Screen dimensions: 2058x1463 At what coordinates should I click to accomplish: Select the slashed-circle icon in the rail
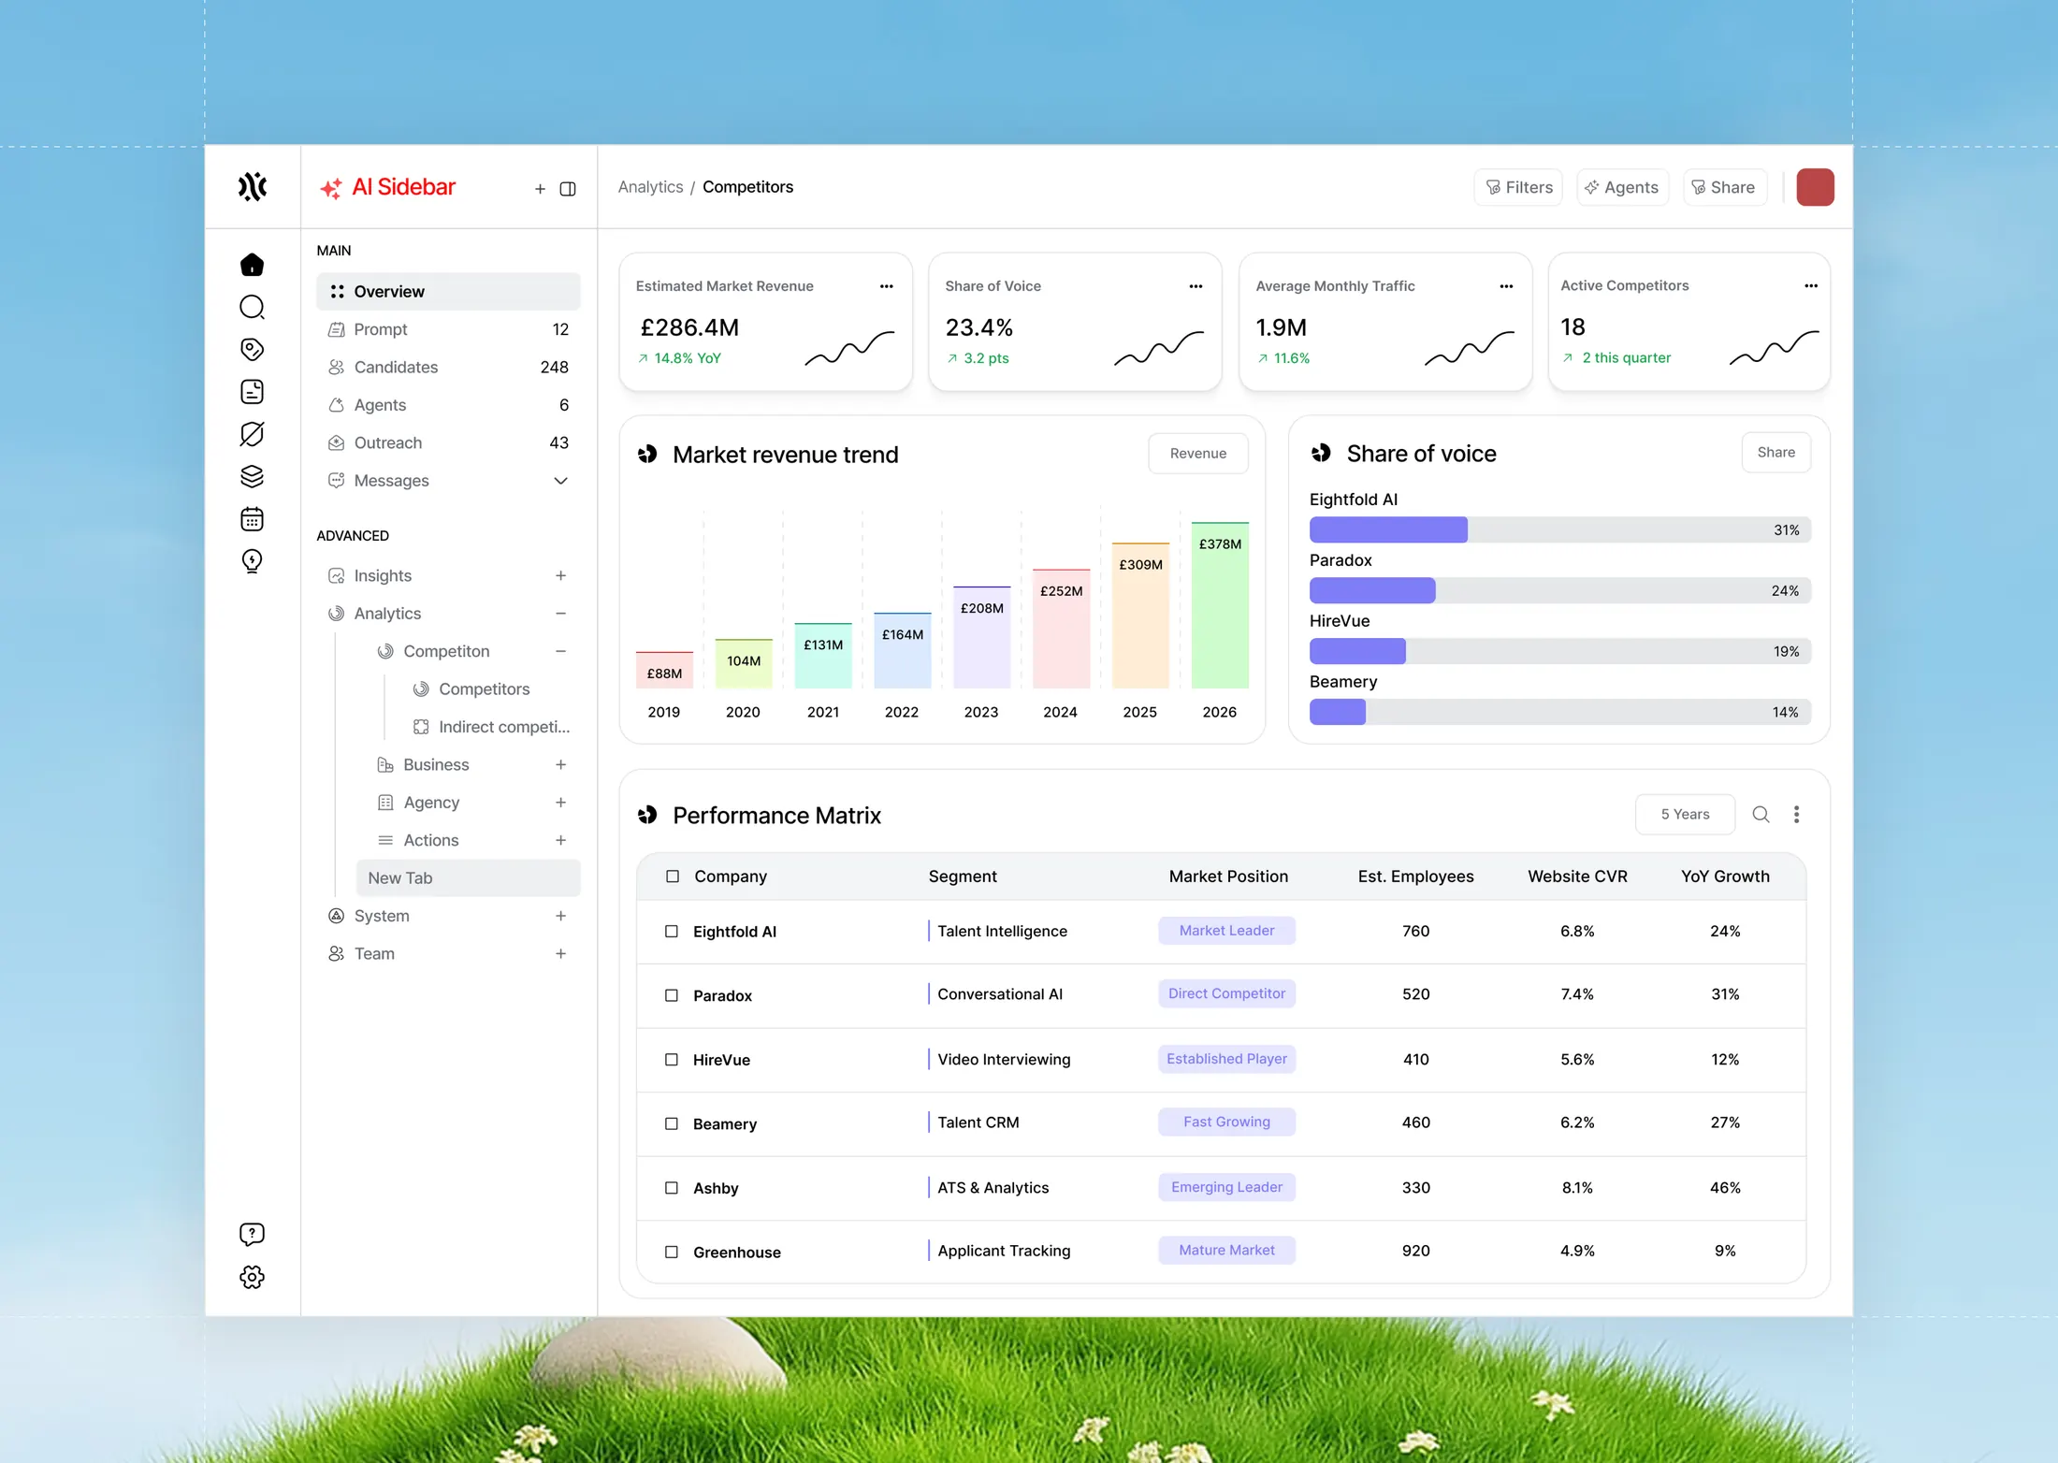point(253,434)
